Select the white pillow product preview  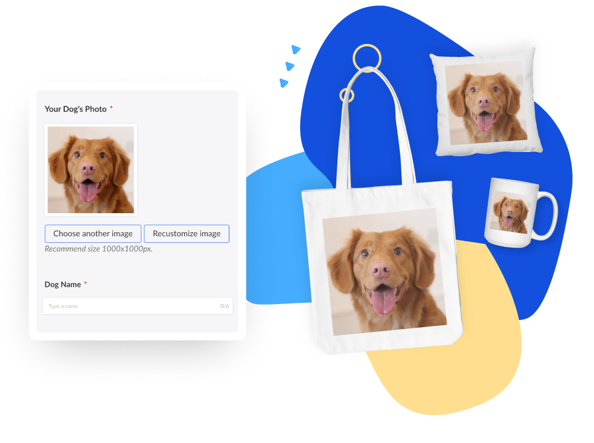pos(485,102)
